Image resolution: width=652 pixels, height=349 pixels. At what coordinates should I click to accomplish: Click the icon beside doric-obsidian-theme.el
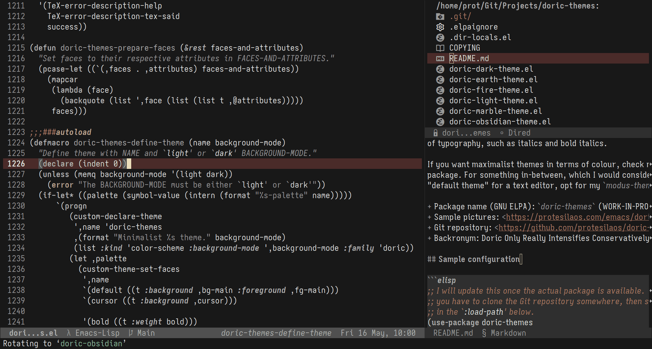440,122
